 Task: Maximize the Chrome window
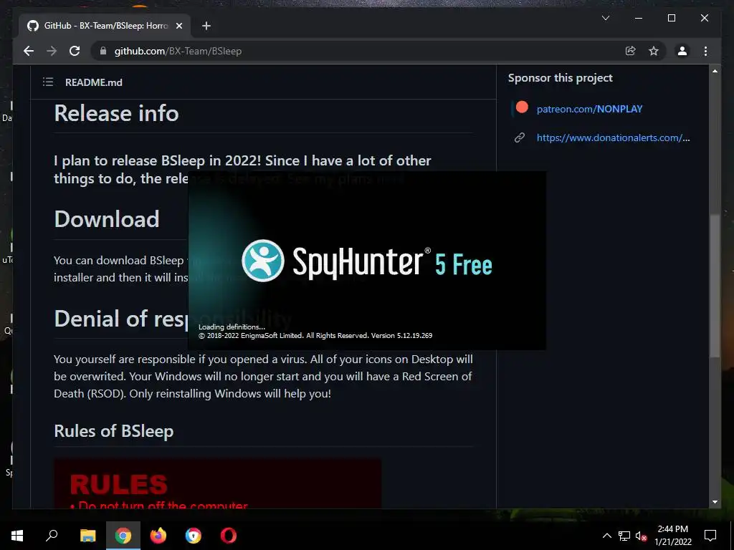point(671,18)
